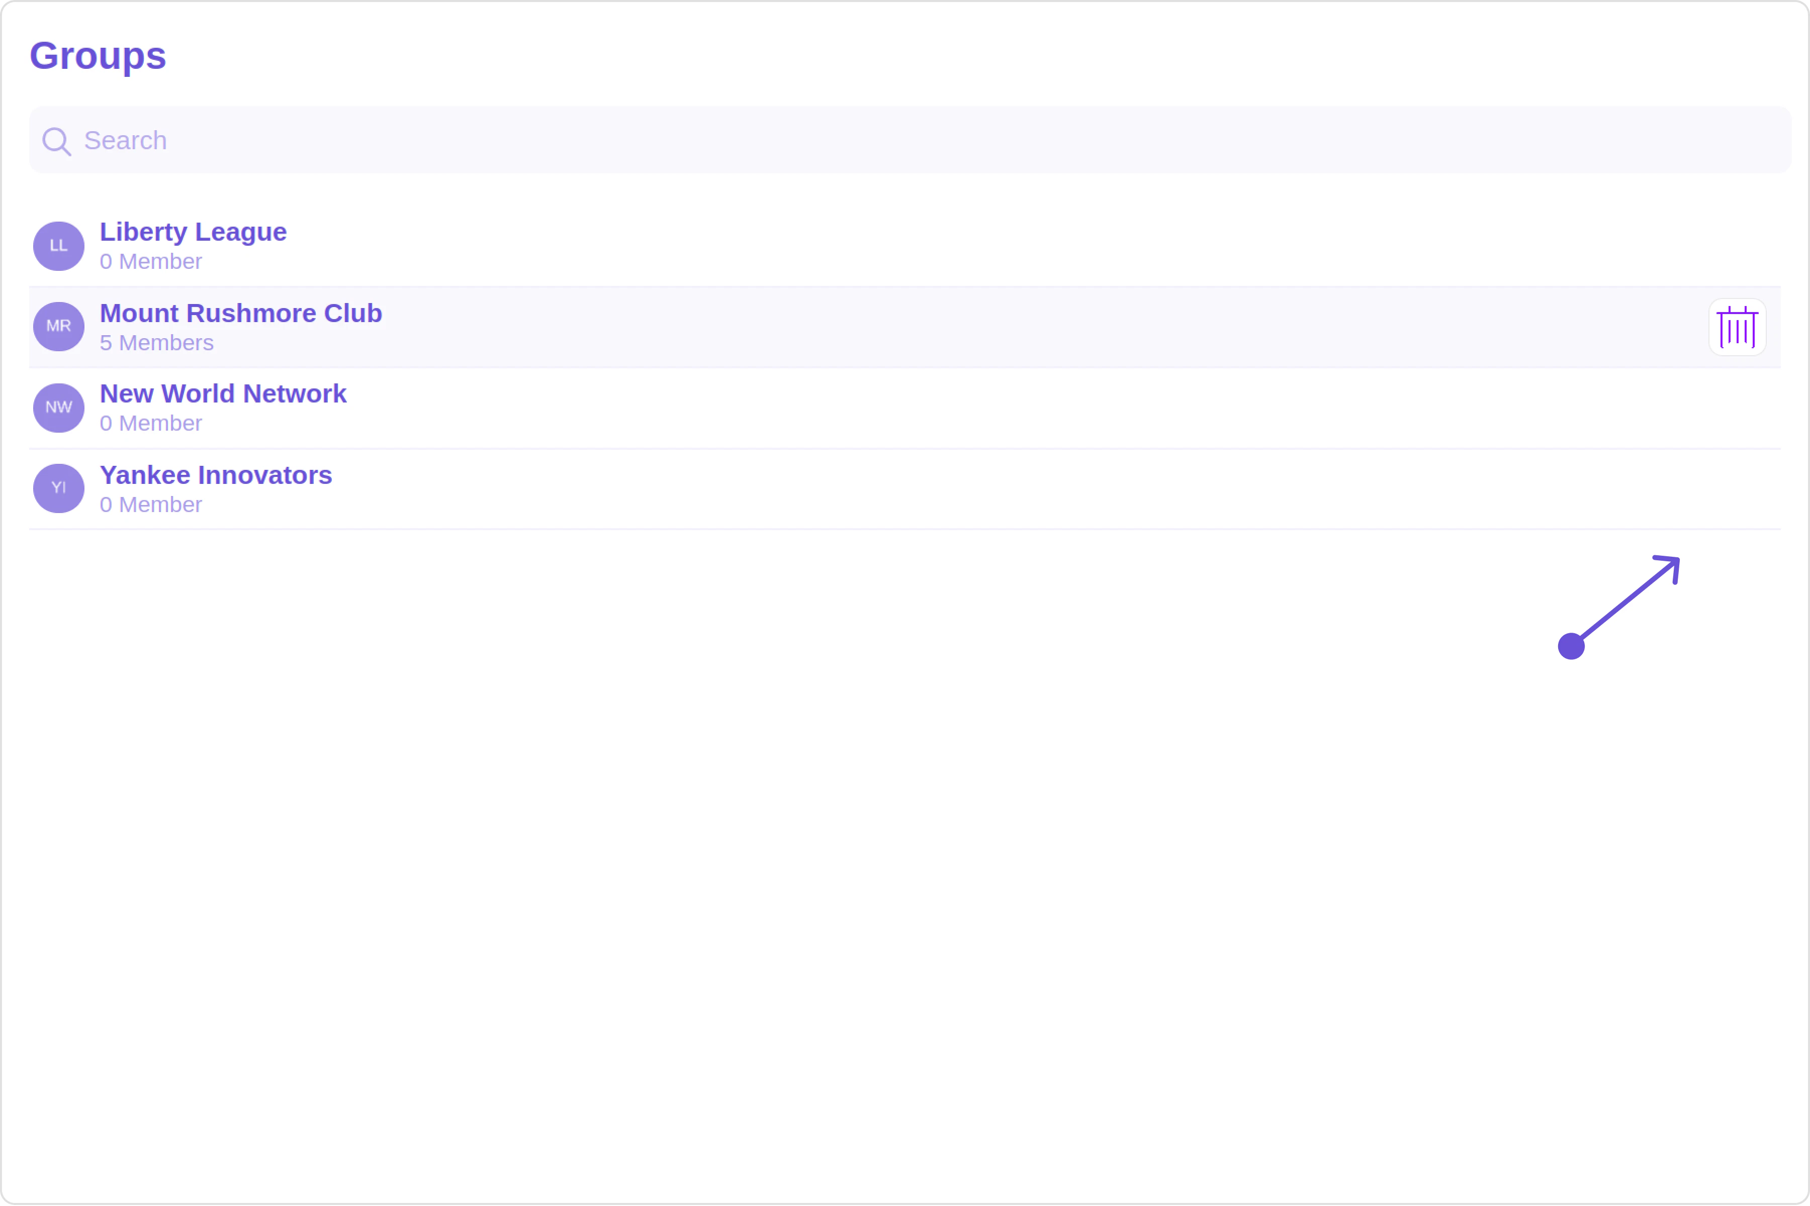Click empty space in the Mount Rushmore Club row

coord(1001,328)
